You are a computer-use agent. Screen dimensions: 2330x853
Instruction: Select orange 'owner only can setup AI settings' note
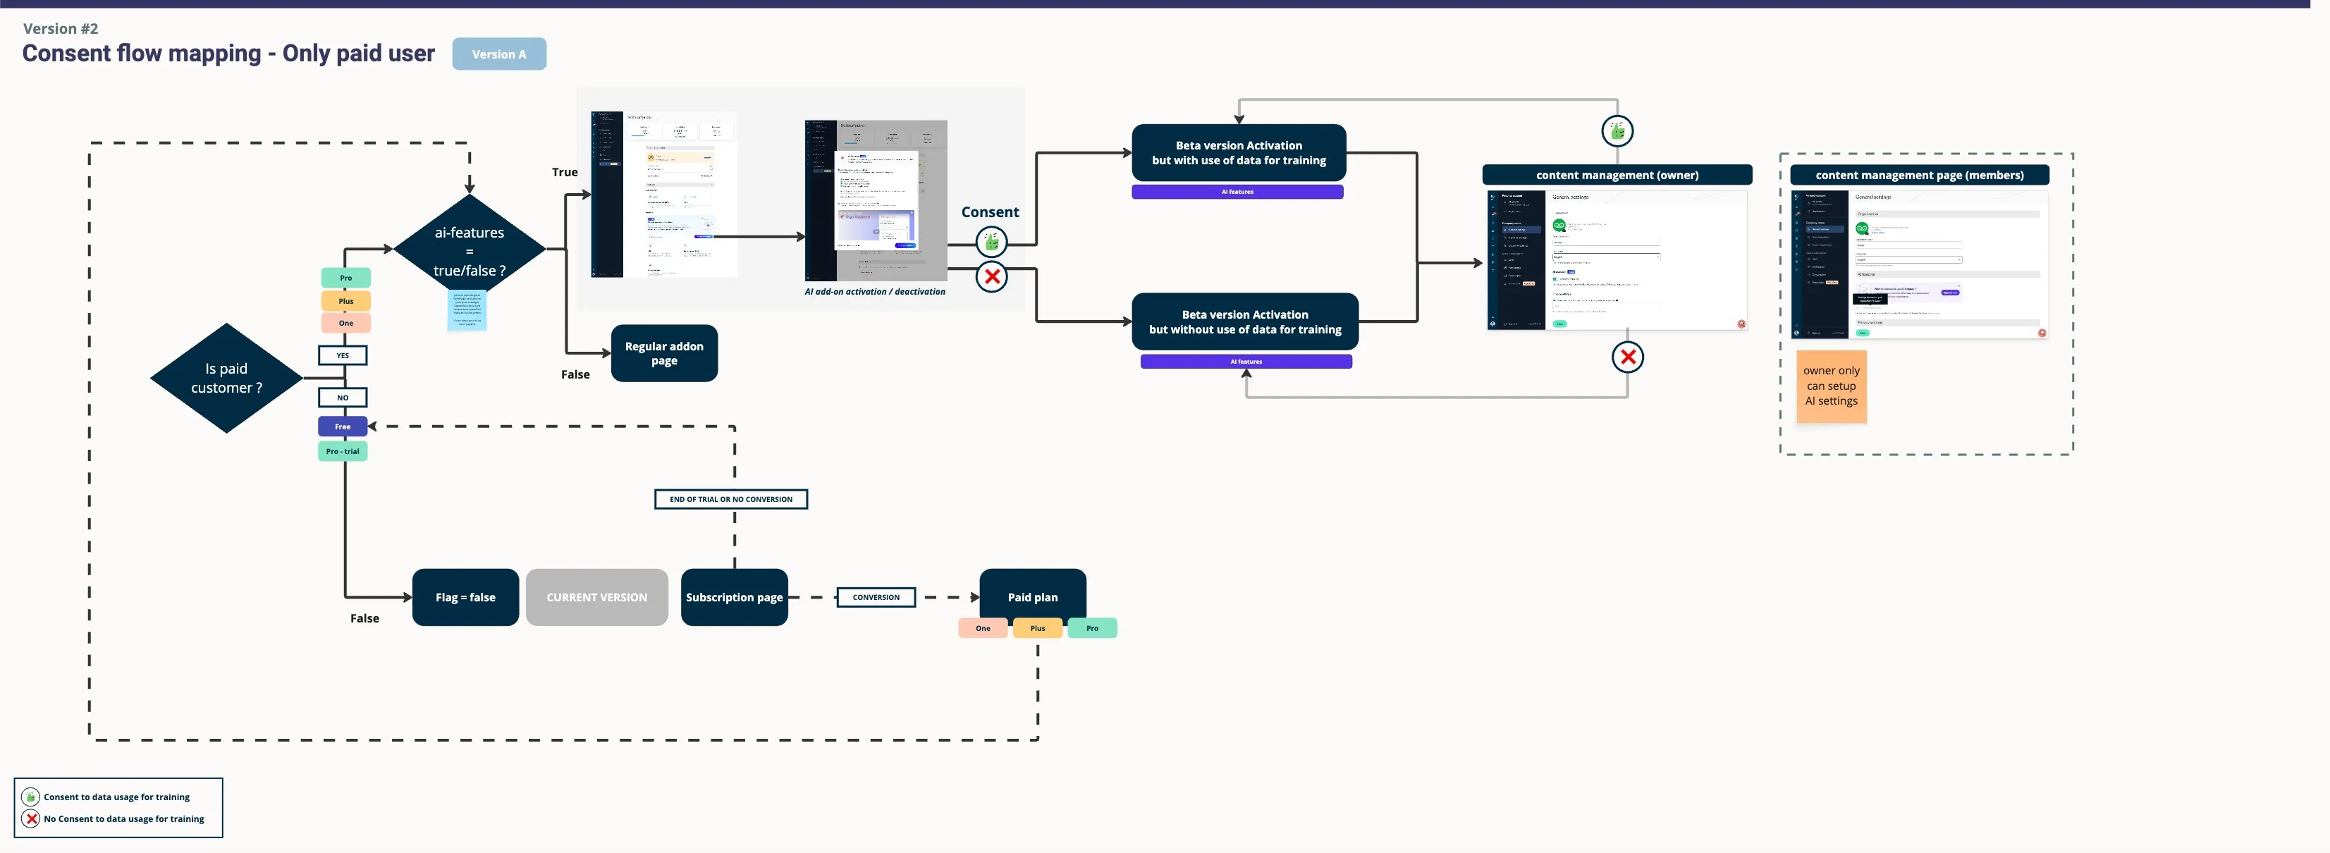click(1832, 386)
